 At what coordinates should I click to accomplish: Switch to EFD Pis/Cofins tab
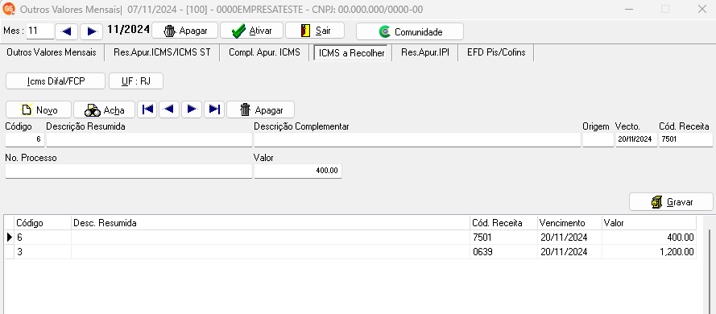(x=496, y=52)
